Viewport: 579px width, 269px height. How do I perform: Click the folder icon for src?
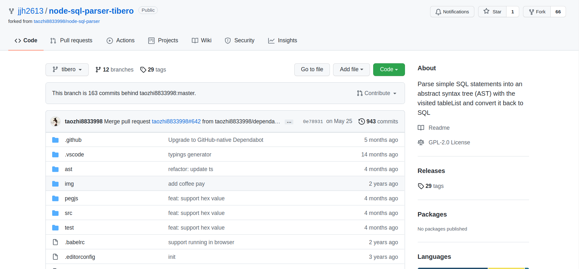pos(55,213)
